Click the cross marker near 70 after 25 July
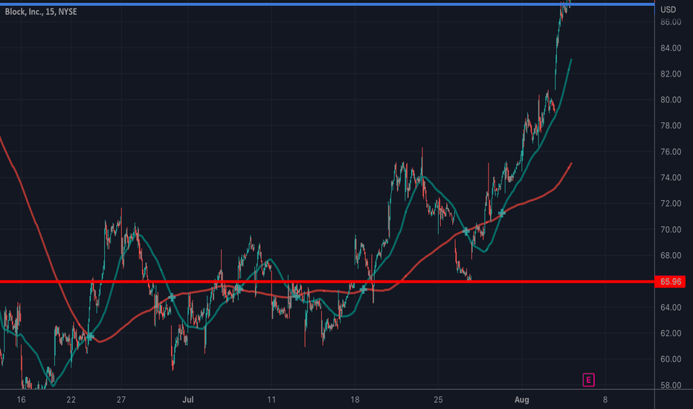Viewport: 693px width, 409px height. 465,231
